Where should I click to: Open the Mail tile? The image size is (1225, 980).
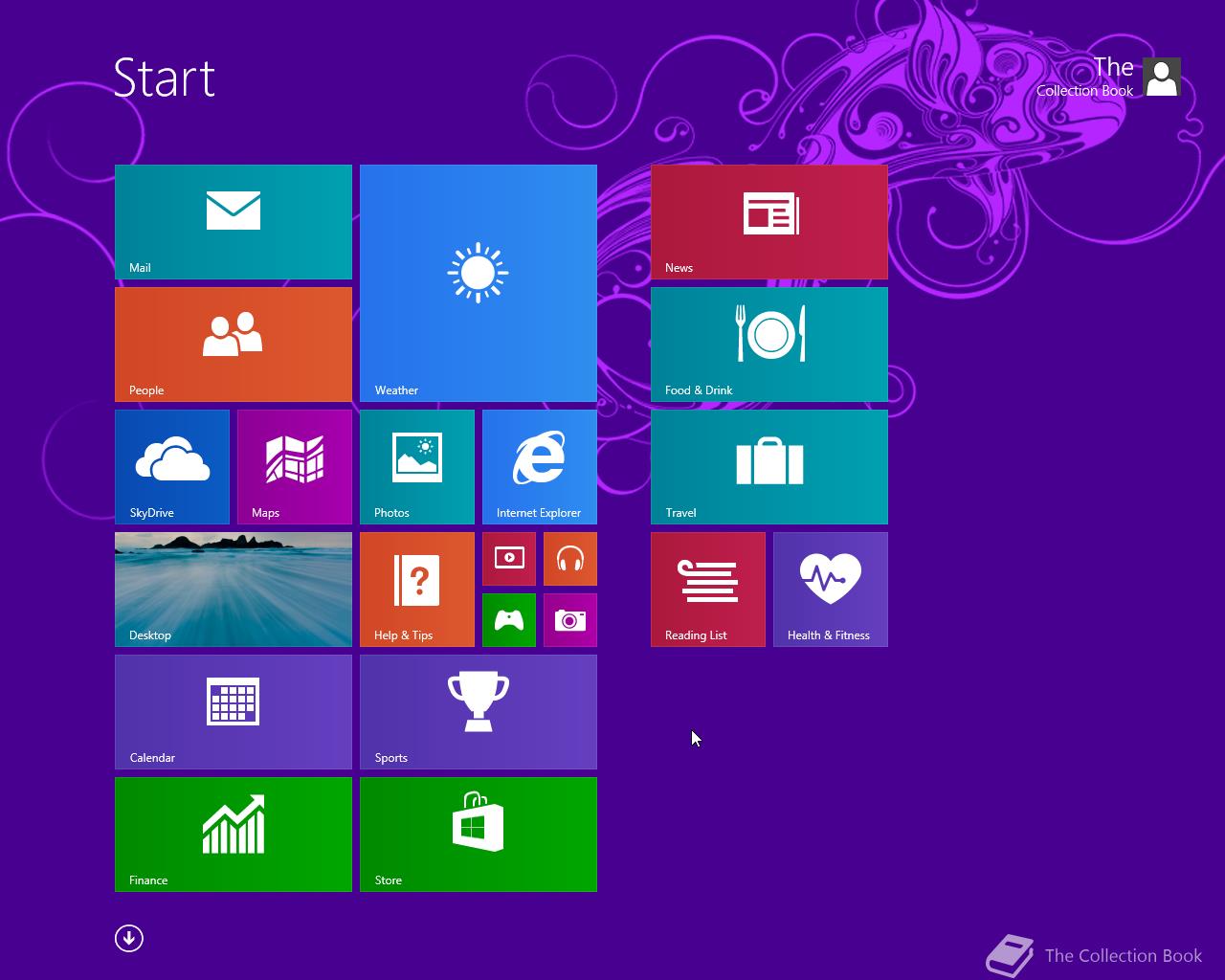click(234, 222)
